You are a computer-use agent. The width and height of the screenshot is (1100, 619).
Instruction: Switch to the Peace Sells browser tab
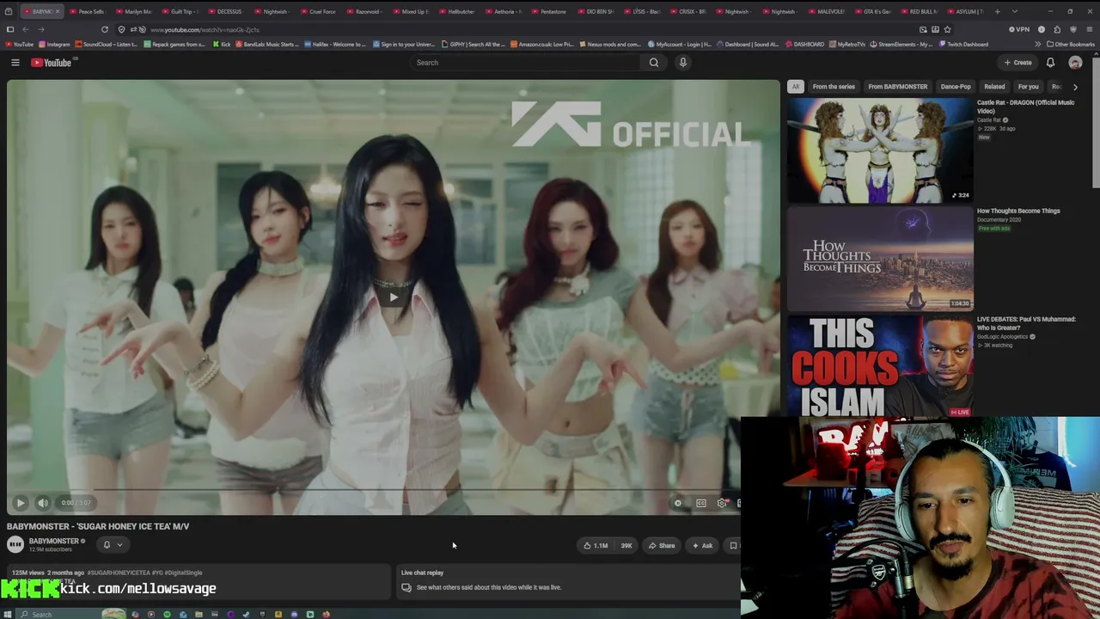[x=86, y=12]
